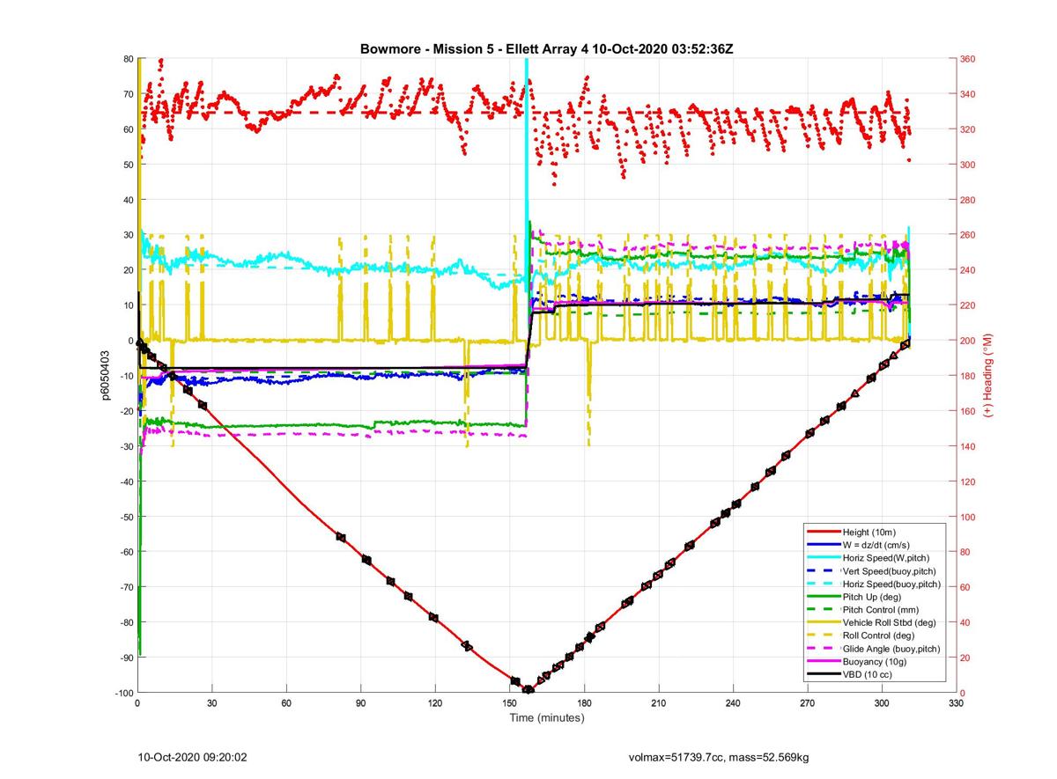Click the -30 tick label on the left axis
Screen dimensions: 1057x779
click(x=125, y=446)
